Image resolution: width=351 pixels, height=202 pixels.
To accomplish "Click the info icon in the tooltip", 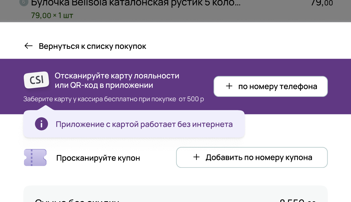I will (x=41, y=124).
